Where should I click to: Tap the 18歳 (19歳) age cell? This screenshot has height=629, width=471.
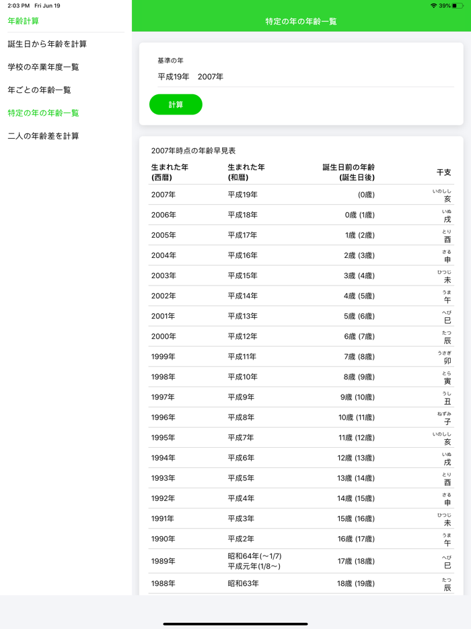(x=356, y=584)
